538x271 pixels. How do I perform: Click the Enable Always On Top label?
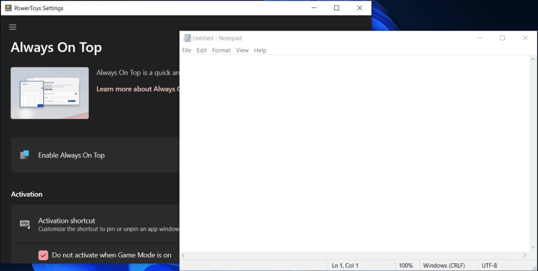coord(71,155)
